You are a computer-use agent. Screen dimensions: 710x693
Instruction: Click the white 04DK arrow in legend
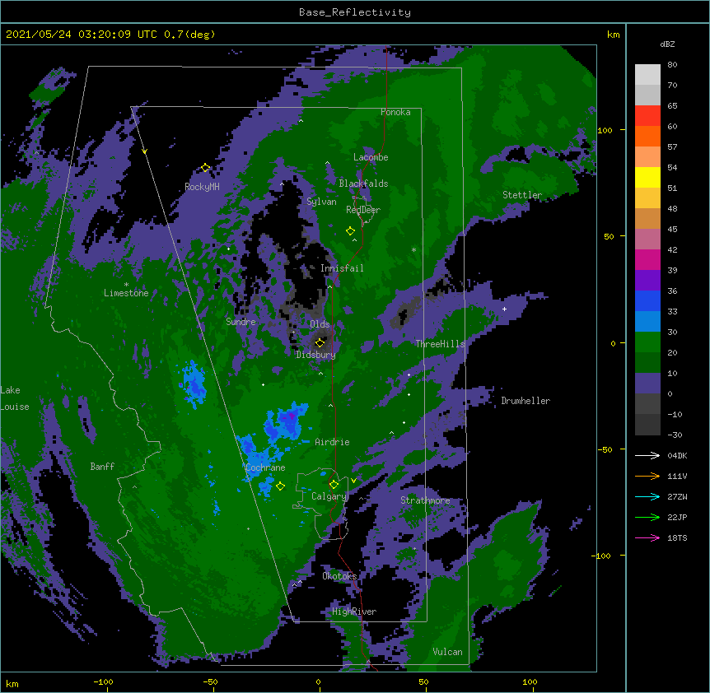point(647,455)
